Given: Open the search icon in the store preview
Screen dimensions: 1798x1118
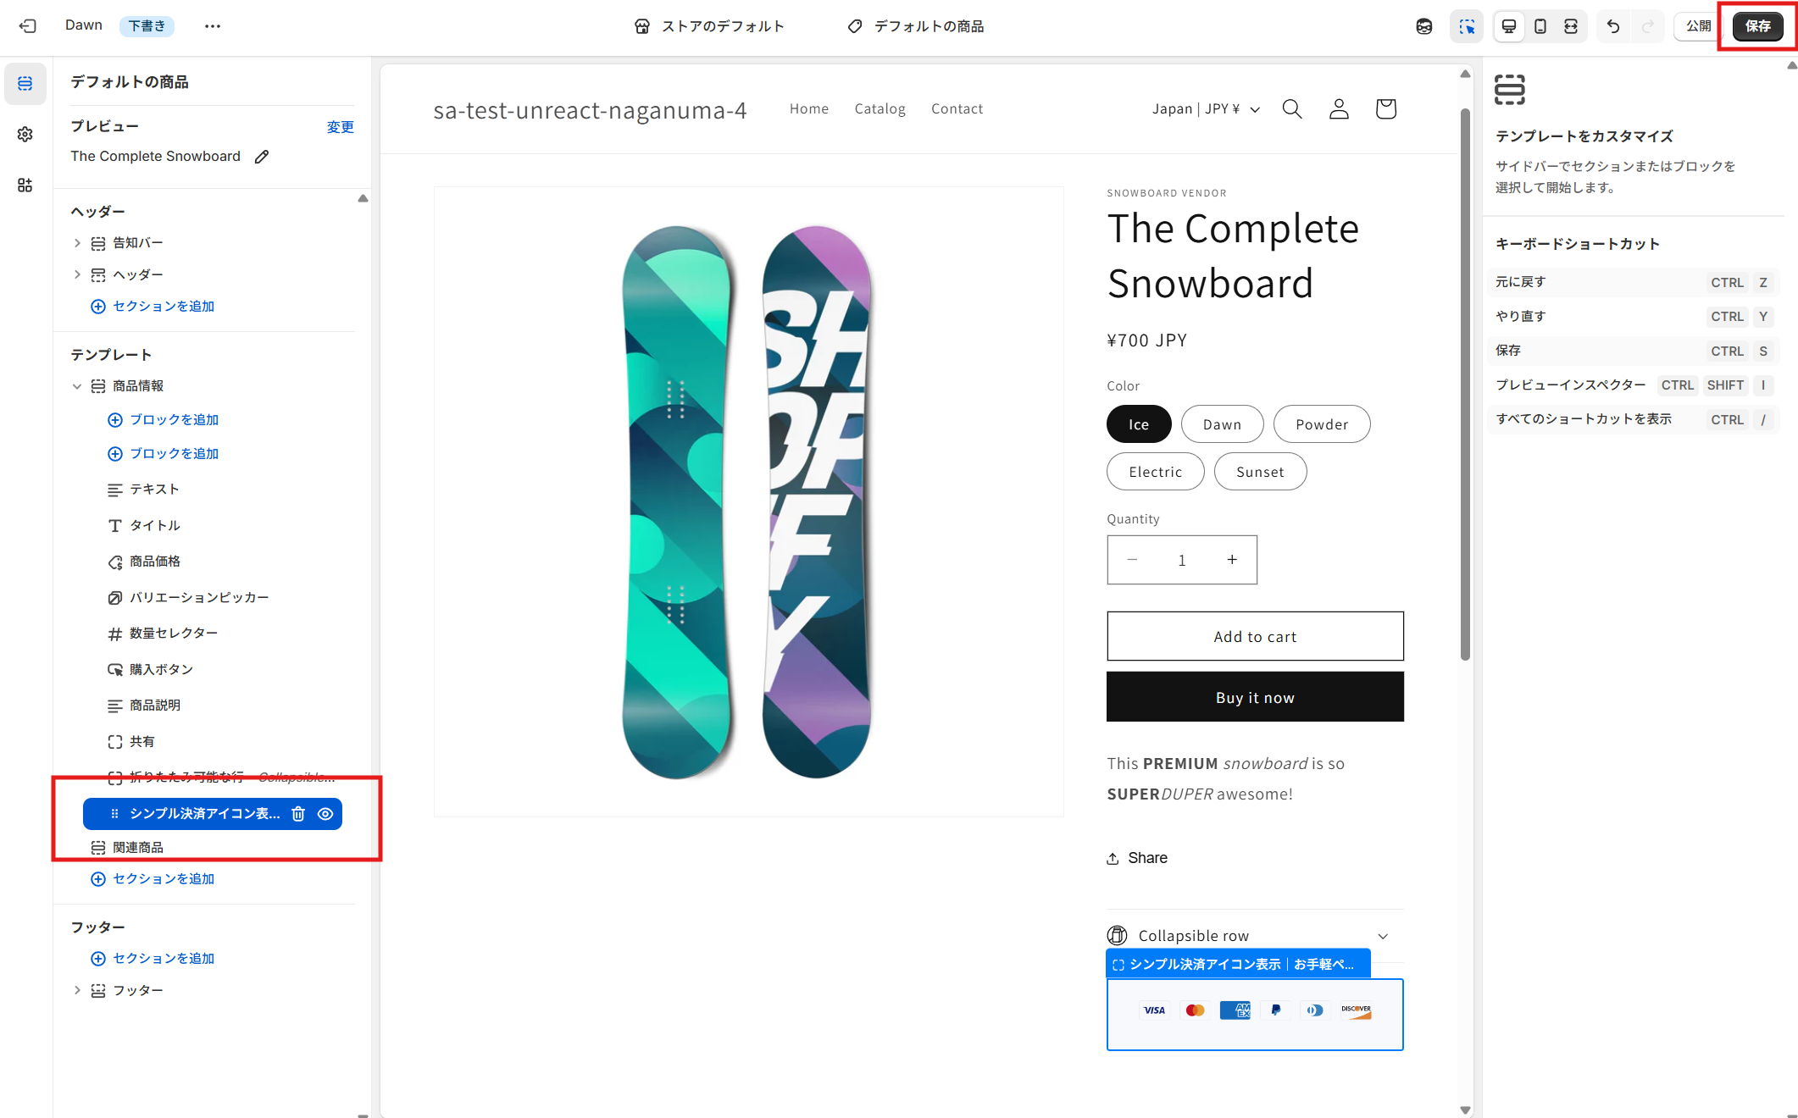Looking at the screenshot, I should [x=1291, y=108].
